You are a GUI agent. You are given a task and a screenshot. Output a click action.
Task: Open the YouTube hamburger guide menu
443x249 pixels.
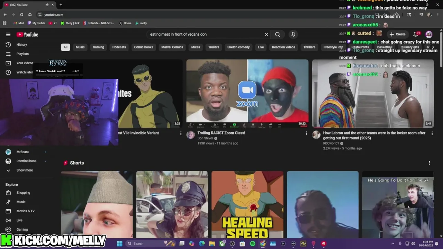[x=8, y=34]
